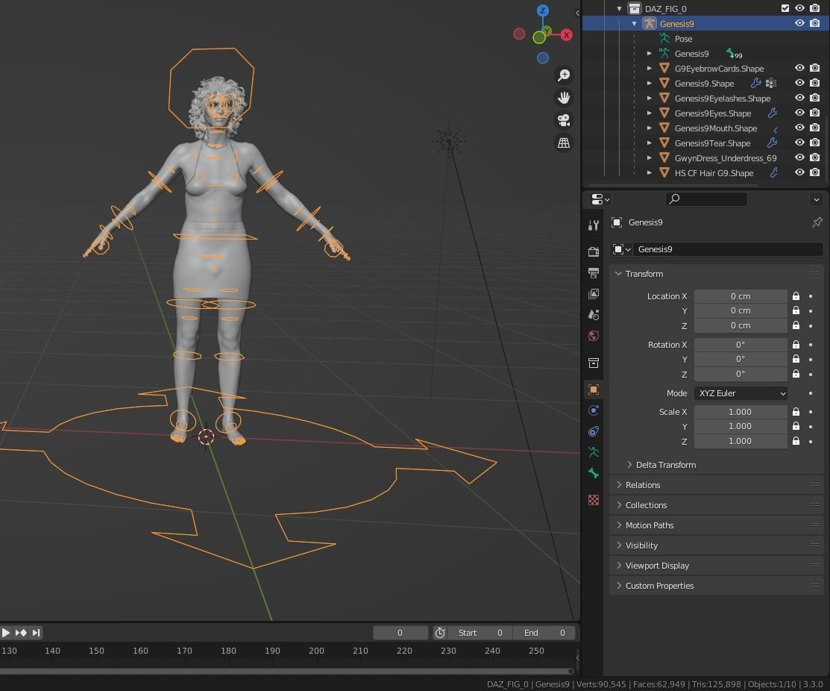Open the properties editor type dropdown
Screen dimensions: 830x691
(600, 199)
